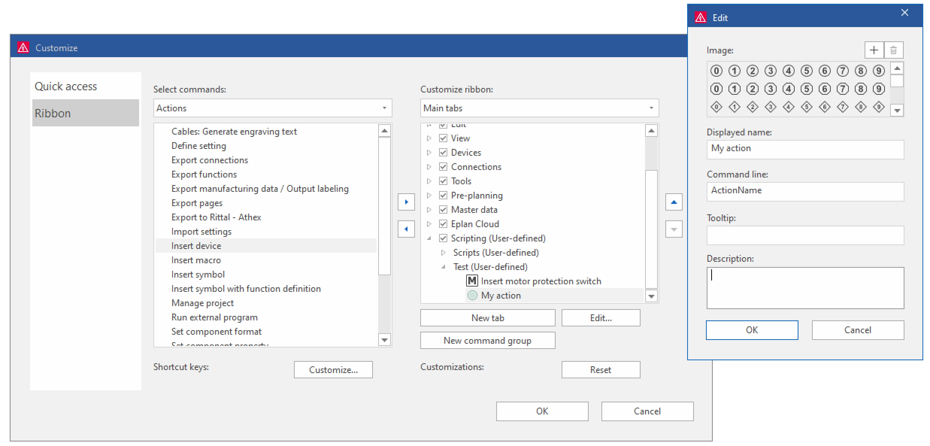Toggle the Eplan Cloud tab checkbox
Image resolution: width=930 pixels, height=446 pixels.
[443, 224]
